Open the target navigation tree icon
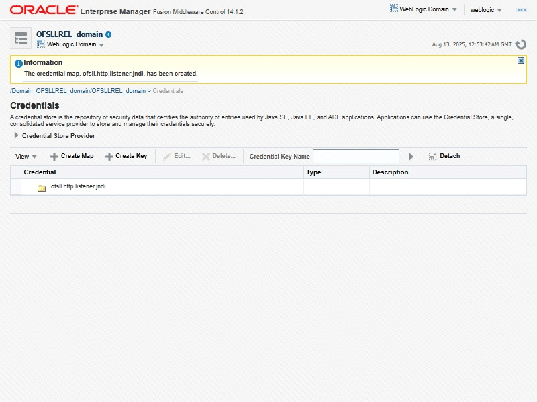537x402 pixels. tap(21, 38)
